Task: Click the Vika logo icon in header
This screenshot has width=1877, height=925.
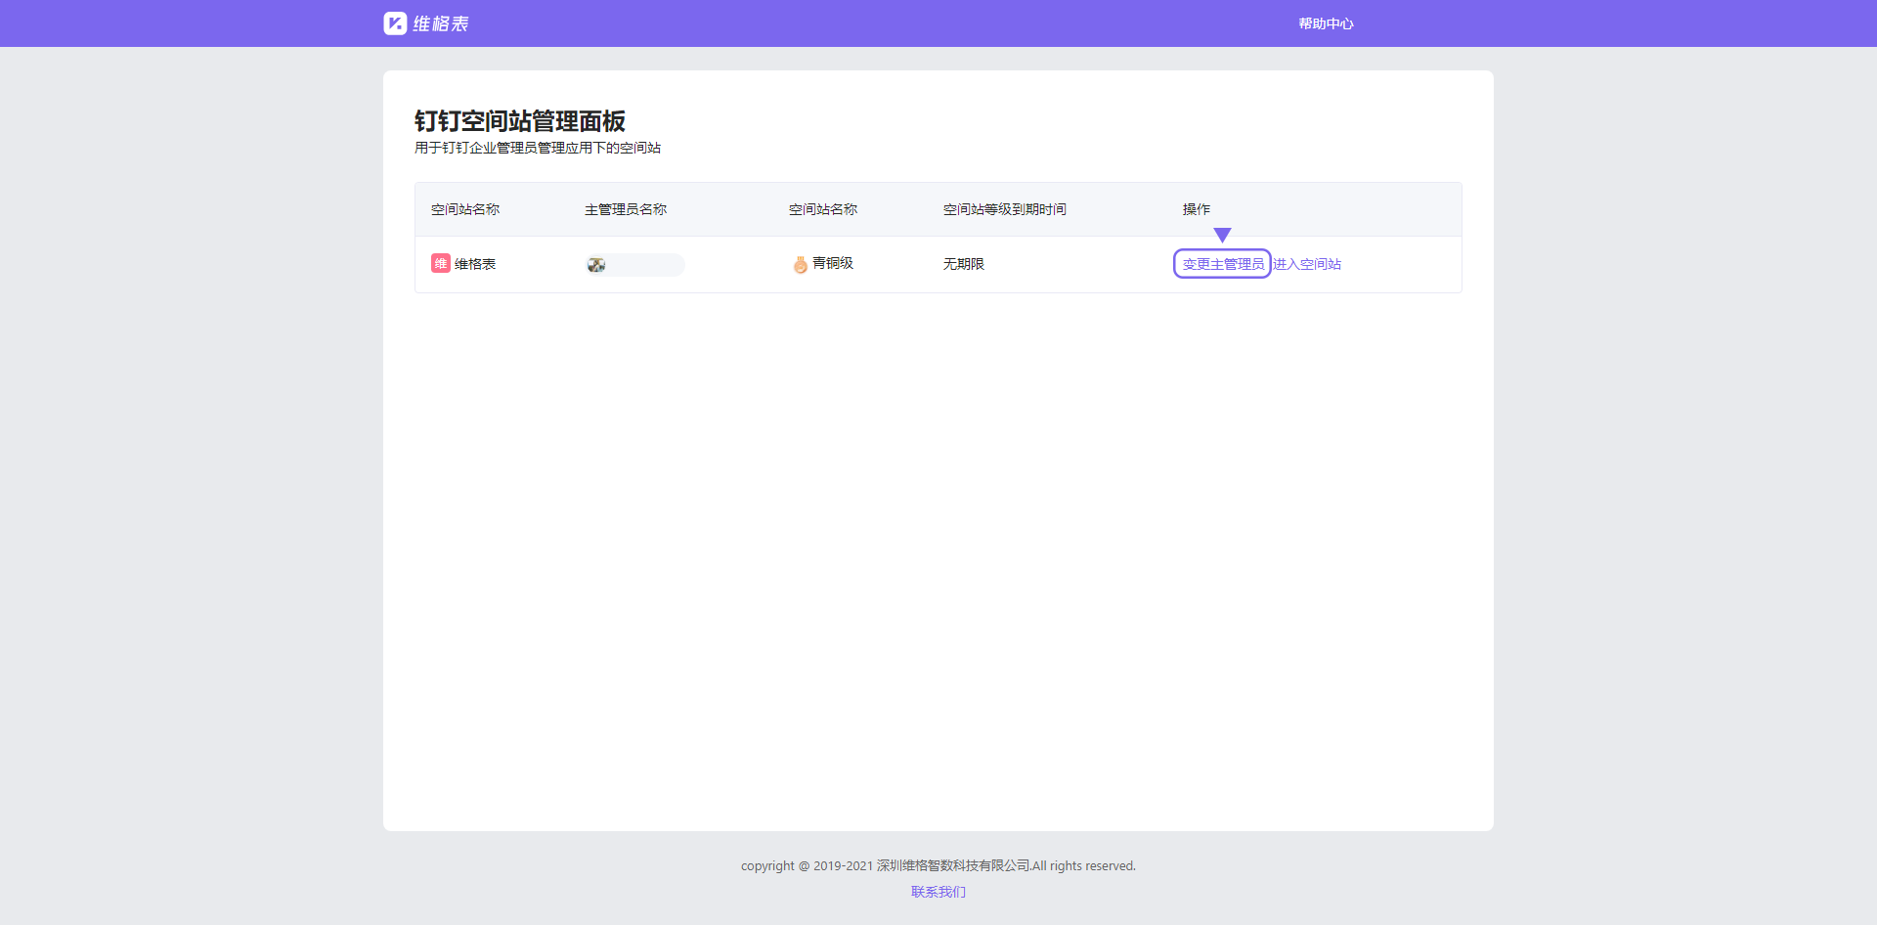Action: (x=395, y=23)
